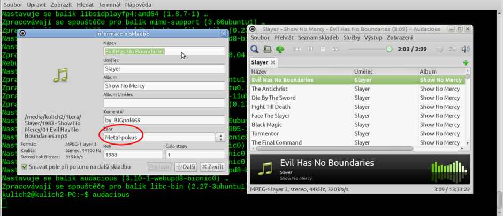Screen dimensions: 503x216
Task: Select 'The Antichrist' in playlist
Action: click(357, 89)
